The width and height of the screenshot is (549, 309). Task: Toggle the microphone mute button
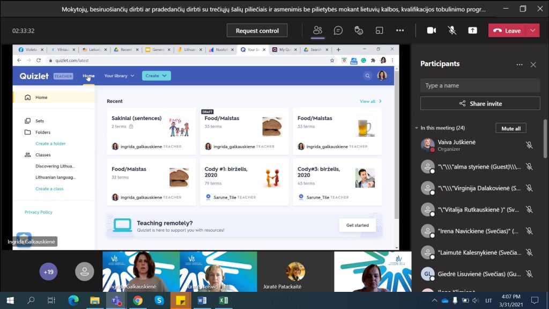452,31
